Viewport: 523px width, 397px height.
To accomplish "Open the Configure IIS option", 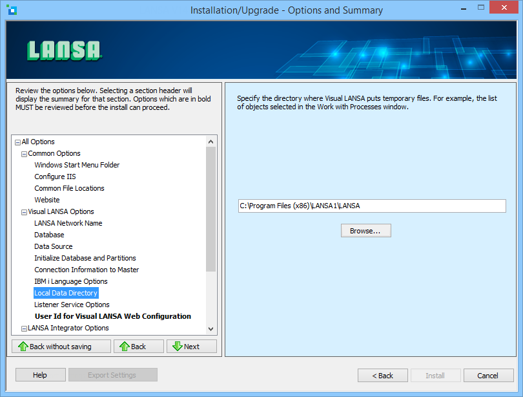I will [x=55, y=177].
